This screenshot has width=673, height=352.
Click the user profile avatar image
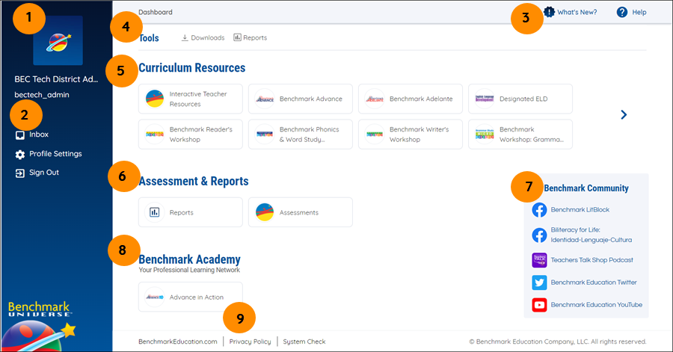pyautogui.click(x=58, y=41)
